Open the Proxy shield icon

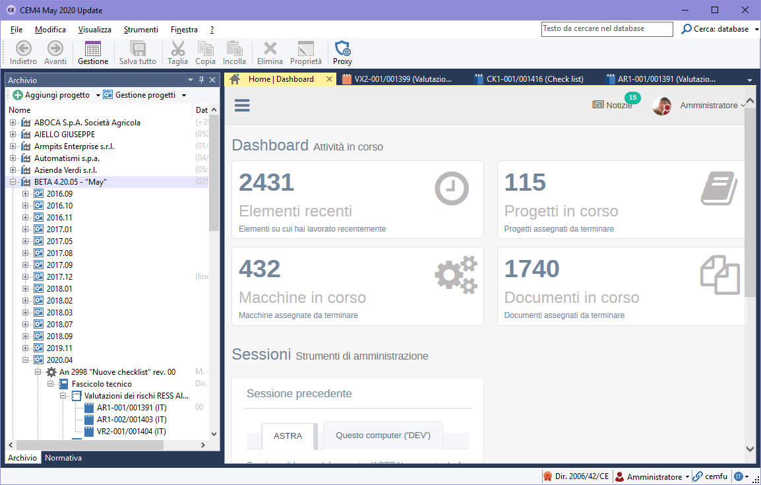tap(342, 48)
